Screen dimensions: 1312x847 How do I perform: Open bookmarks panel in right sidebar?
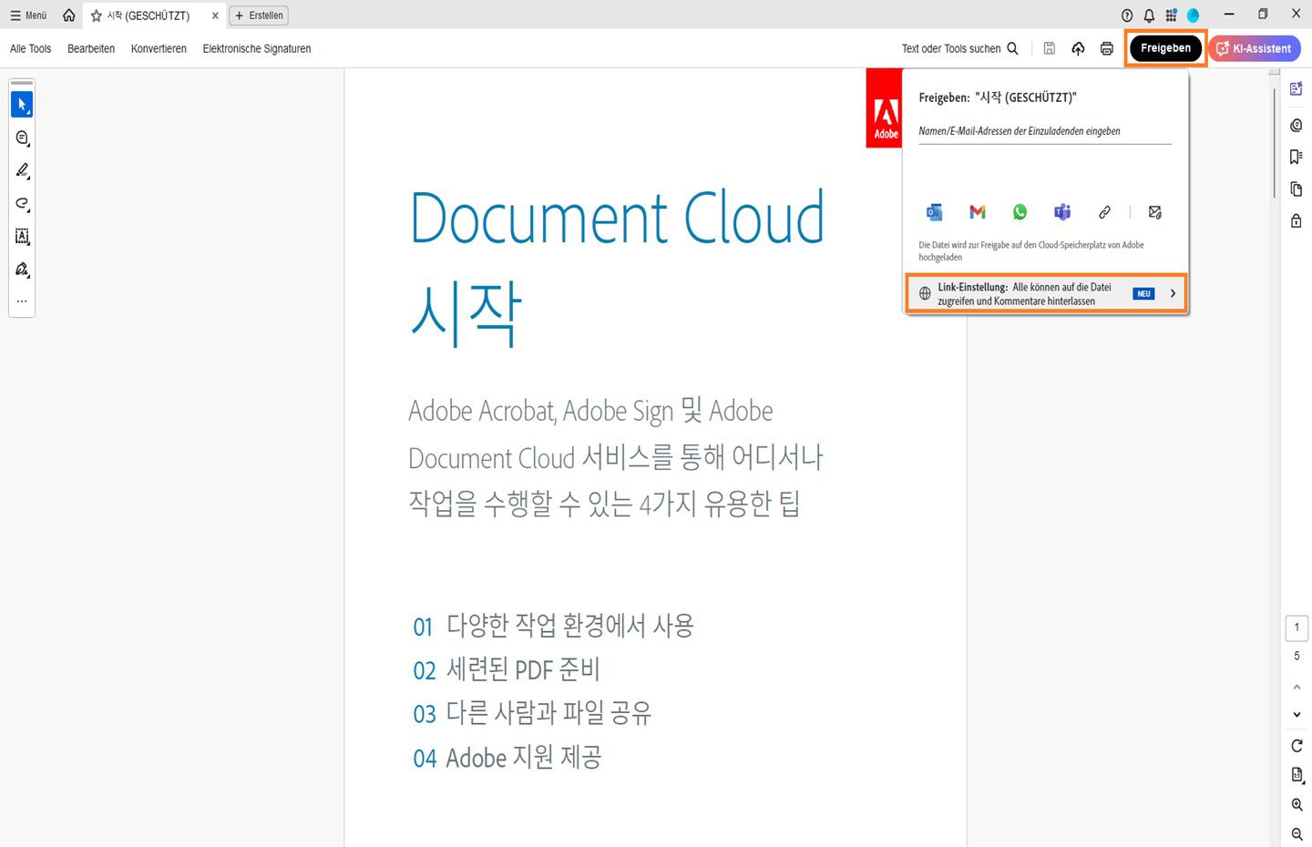click(1296, 157)
